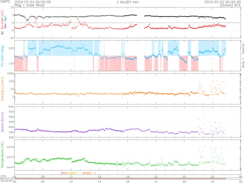Toggle the Bz GSM (nT) legend label
The width and height of the screenshot is (245, 183).
[2, 20]
